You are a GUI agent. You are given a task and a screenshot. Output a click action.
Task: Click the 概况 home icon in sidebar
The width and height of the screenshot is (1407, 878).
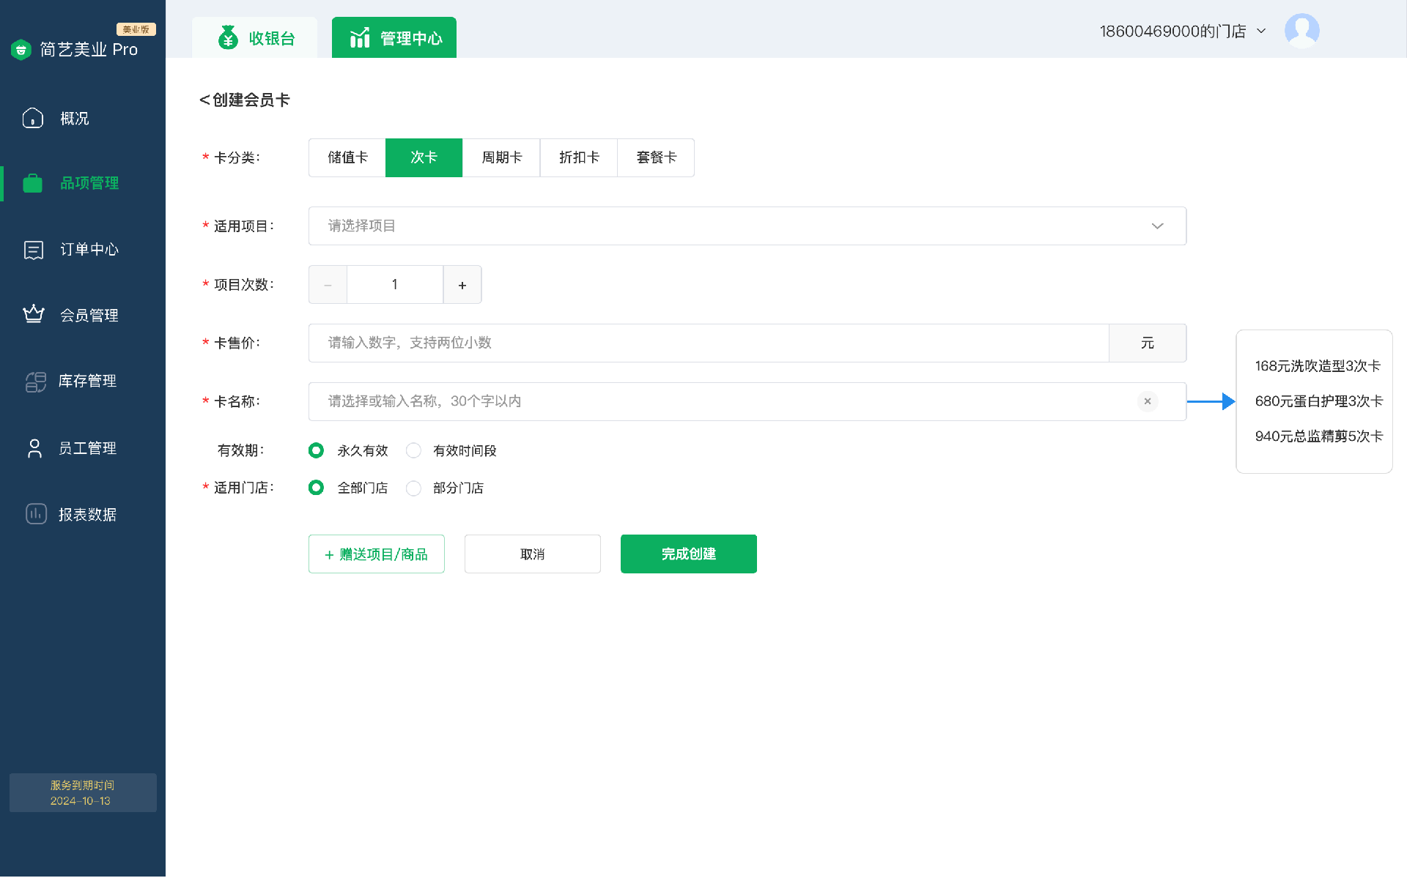33,118
